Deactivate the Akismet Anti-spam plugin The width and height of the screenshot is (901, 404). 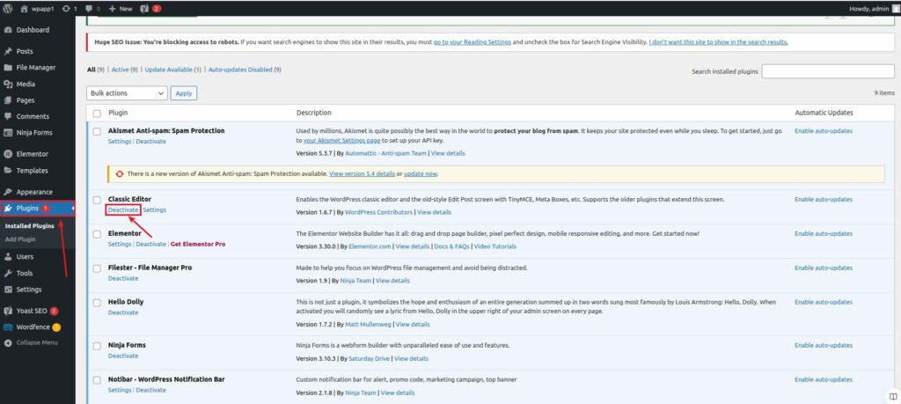(151, 142)
